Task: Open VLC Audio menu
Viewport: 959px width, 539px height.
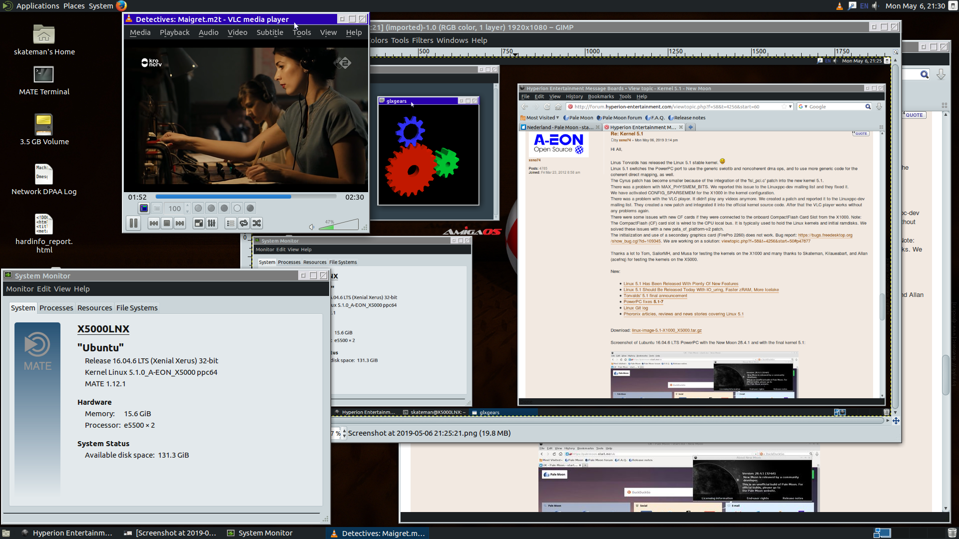Action: [x=208, y=32]
